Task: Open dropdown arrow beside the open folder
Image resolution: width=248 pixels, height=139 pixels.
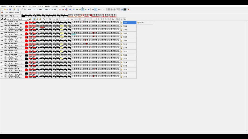Action: click(x=7, y=10)
